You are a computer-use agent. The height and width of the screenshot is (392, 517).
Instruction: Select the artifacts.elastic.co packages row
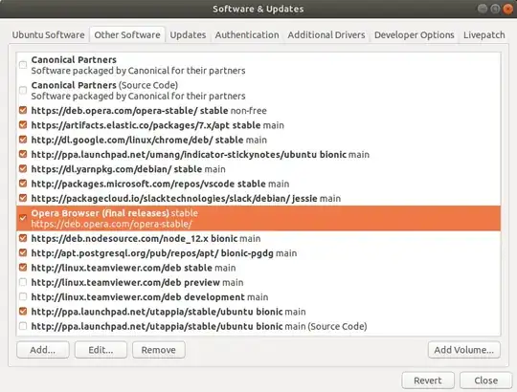(258, 125)
